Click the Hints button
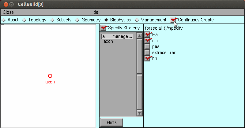245x128 pixels. click(x=111, y=122)
